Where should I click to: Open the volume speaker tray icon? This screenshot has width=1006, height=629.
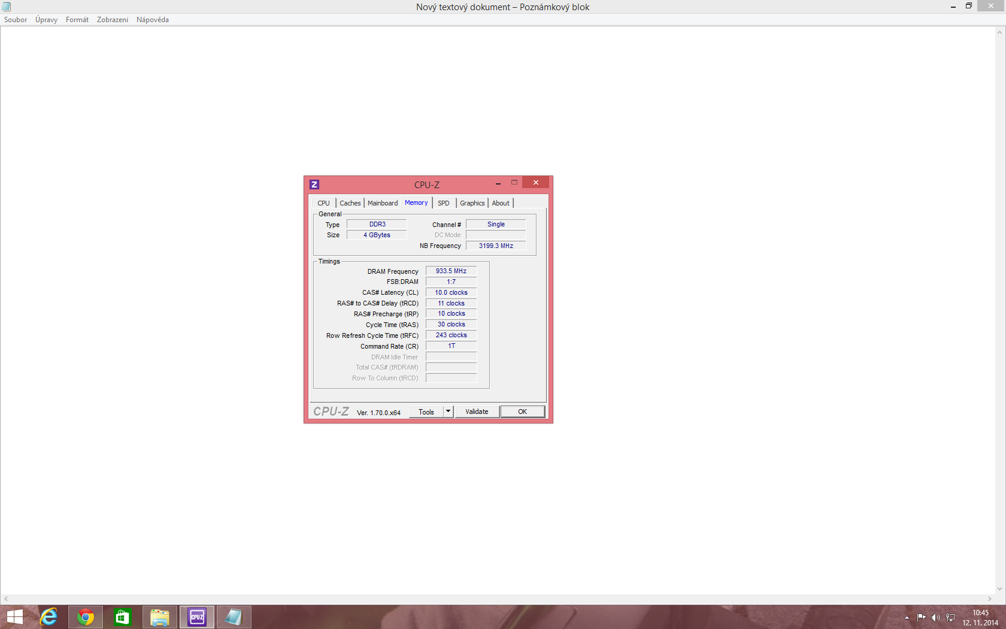coord(935,618)
